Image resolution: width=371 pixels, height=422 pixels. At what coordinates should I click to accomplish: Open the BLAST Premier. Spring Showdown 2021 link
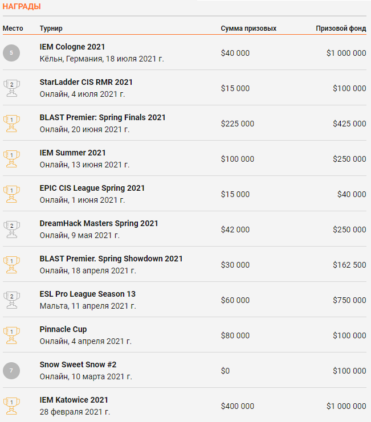coord(111,259)
